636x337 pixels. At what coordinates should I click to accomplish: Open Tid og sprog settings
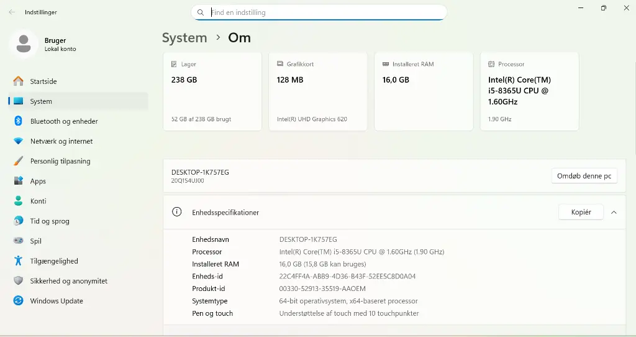[50, 221]
